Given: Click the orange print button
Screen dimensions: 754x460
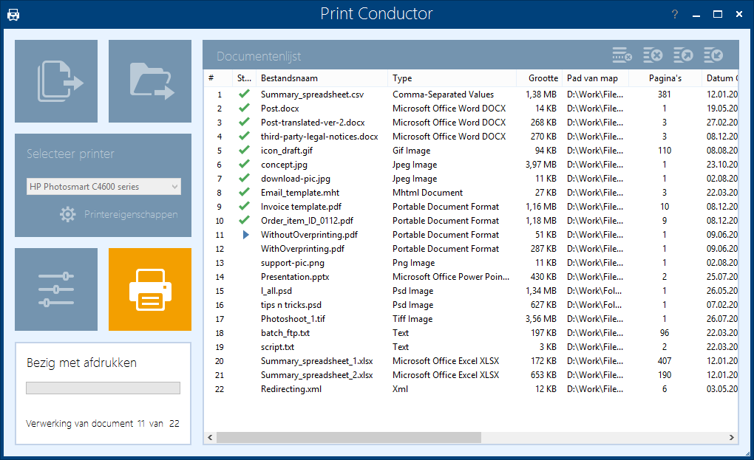Looking at the screenshot, I should (150, 289).
